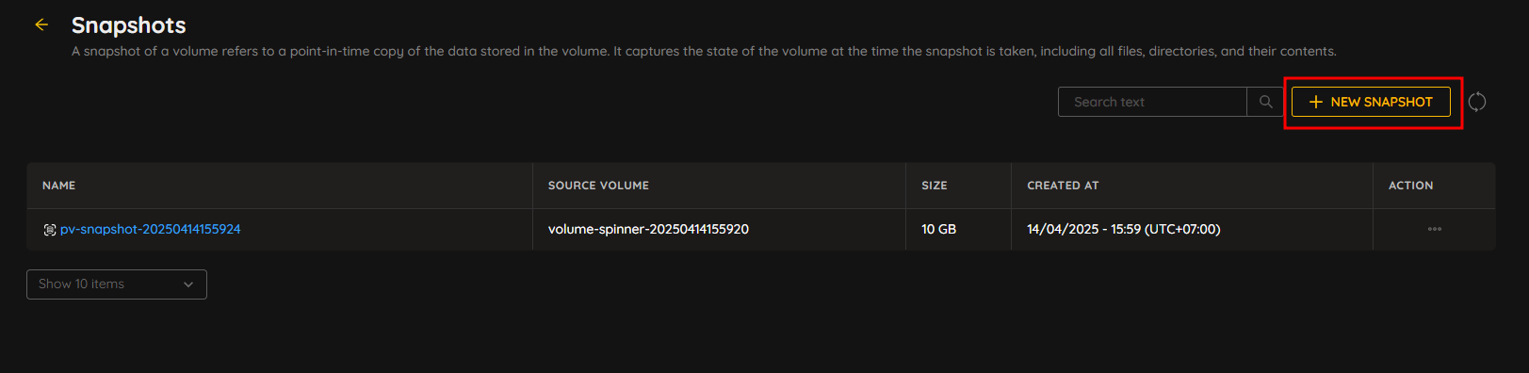
Task: Focus the Search text field
Action: coord(1152,102)
